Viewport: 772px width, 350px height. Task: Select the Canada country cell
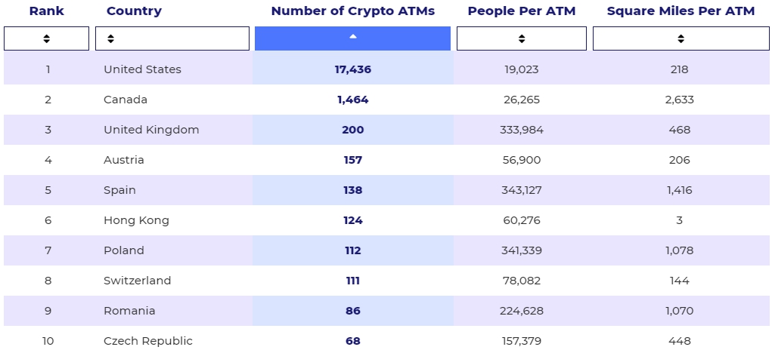126,100
